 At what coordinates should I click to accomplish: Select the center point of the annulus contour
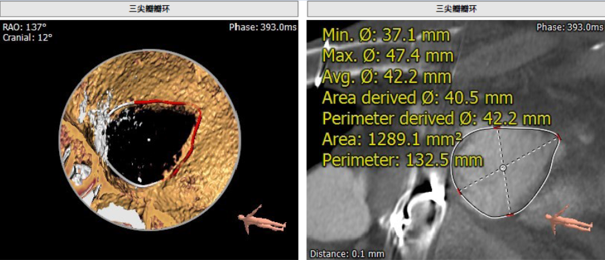tap(503, 168)
